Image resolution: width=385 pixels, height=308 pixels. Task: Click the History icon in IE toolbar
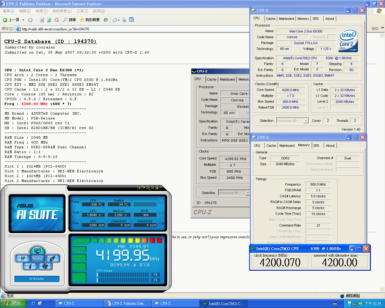point(106,20)
